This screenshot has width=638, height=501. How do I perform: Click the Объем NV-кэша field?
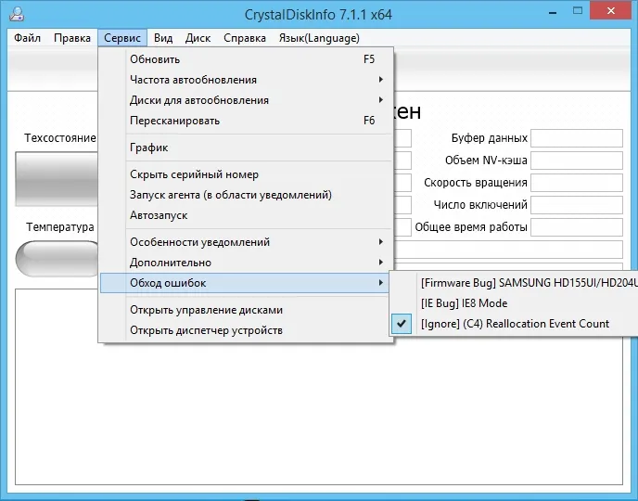pyautogui.click(x=577, y=161)
